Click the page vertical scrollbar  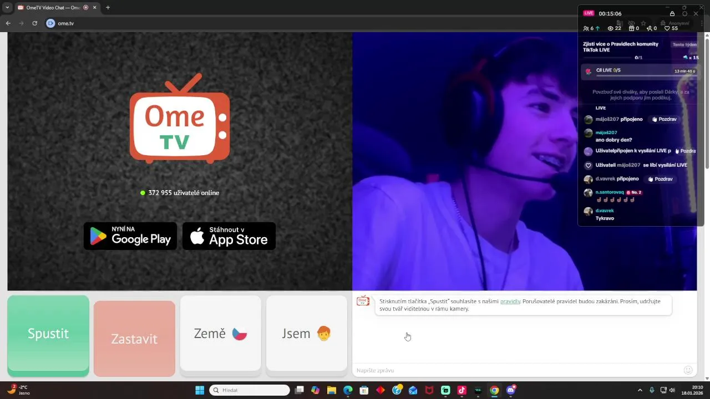(x=707, y=103)
